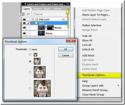
Task: Choose Close Panel Group menu item
Action: tap(93, 95)
